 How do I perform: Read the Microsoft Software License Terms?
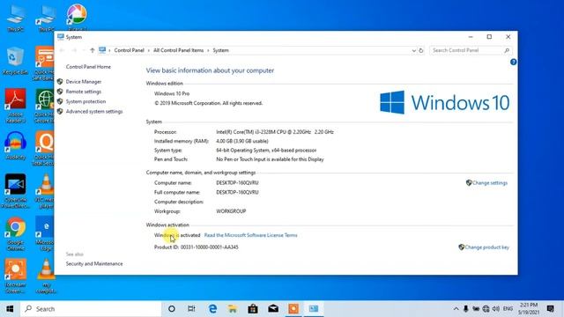coord(250,235)
